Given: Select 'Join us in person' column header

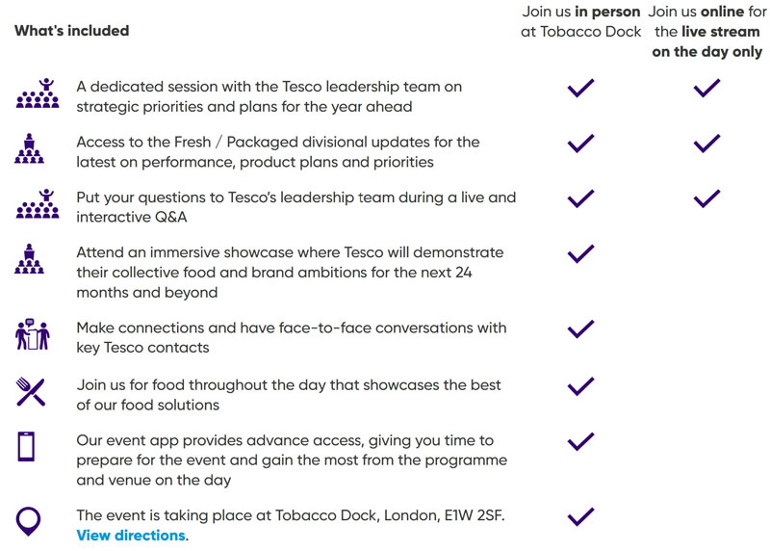Looking at the screenshot, I should click(x=580, y=21).
